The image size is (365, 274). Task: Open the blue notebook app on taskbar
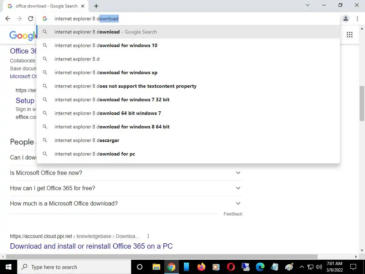coord(186,267)
